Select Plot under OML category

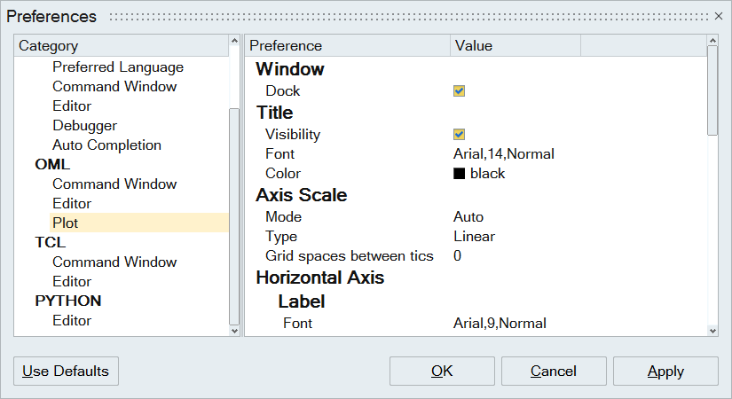67,223
